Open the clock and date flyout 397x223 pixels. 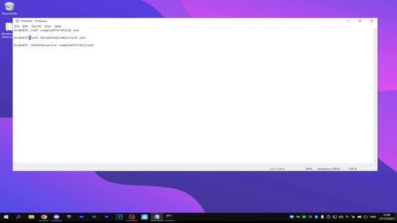pyautogui.click(x=386, y=217)
